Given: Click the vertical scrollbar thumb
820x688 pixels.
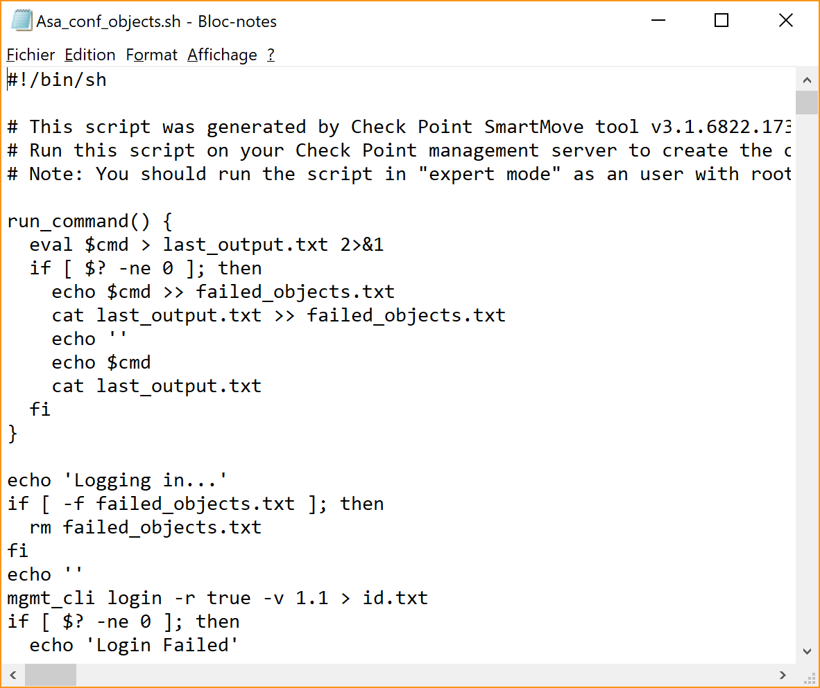Looking at the screenshot, I should (x=807, y=103).
